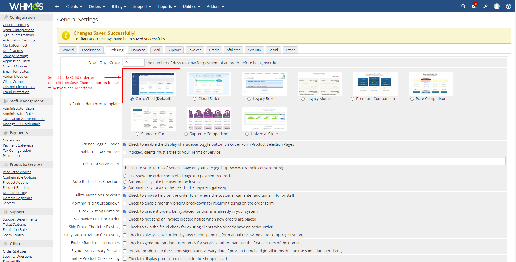The width and height of the screenshot is (516, 262).
Task: Open the Payment Gateways link
Action: 18,145
